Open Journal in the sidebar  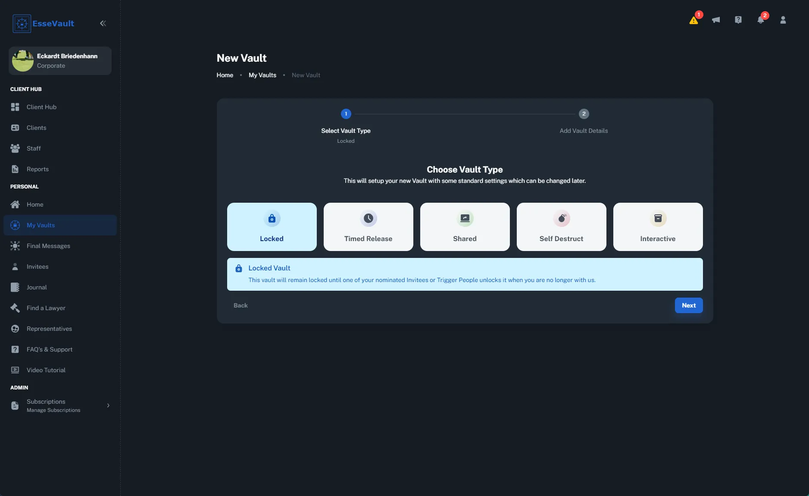(x=60, y=287)
